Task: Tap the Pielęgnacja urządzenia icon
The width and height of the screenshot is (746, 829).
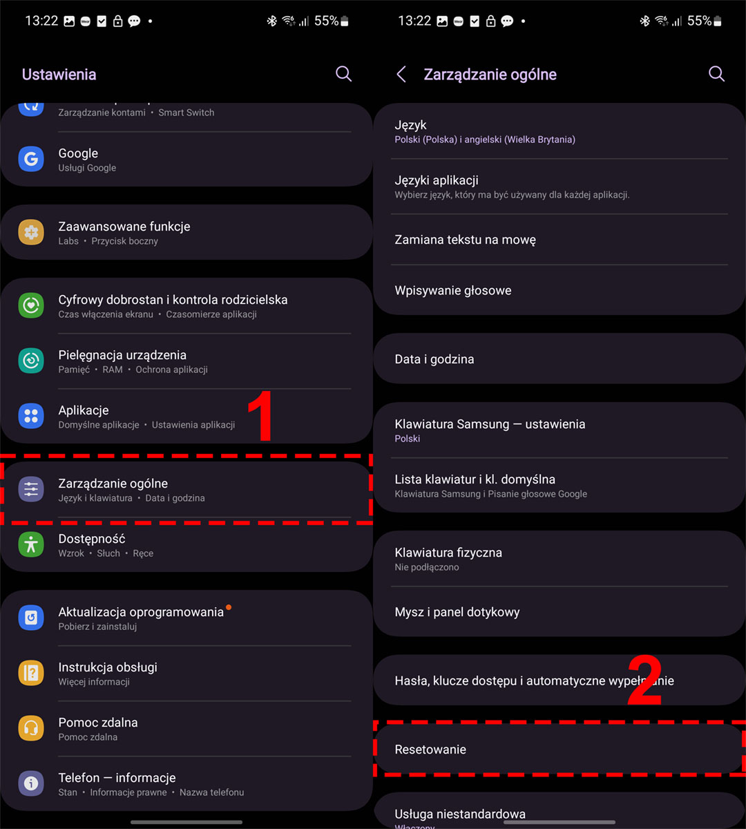Action: (x=31, y=361)
